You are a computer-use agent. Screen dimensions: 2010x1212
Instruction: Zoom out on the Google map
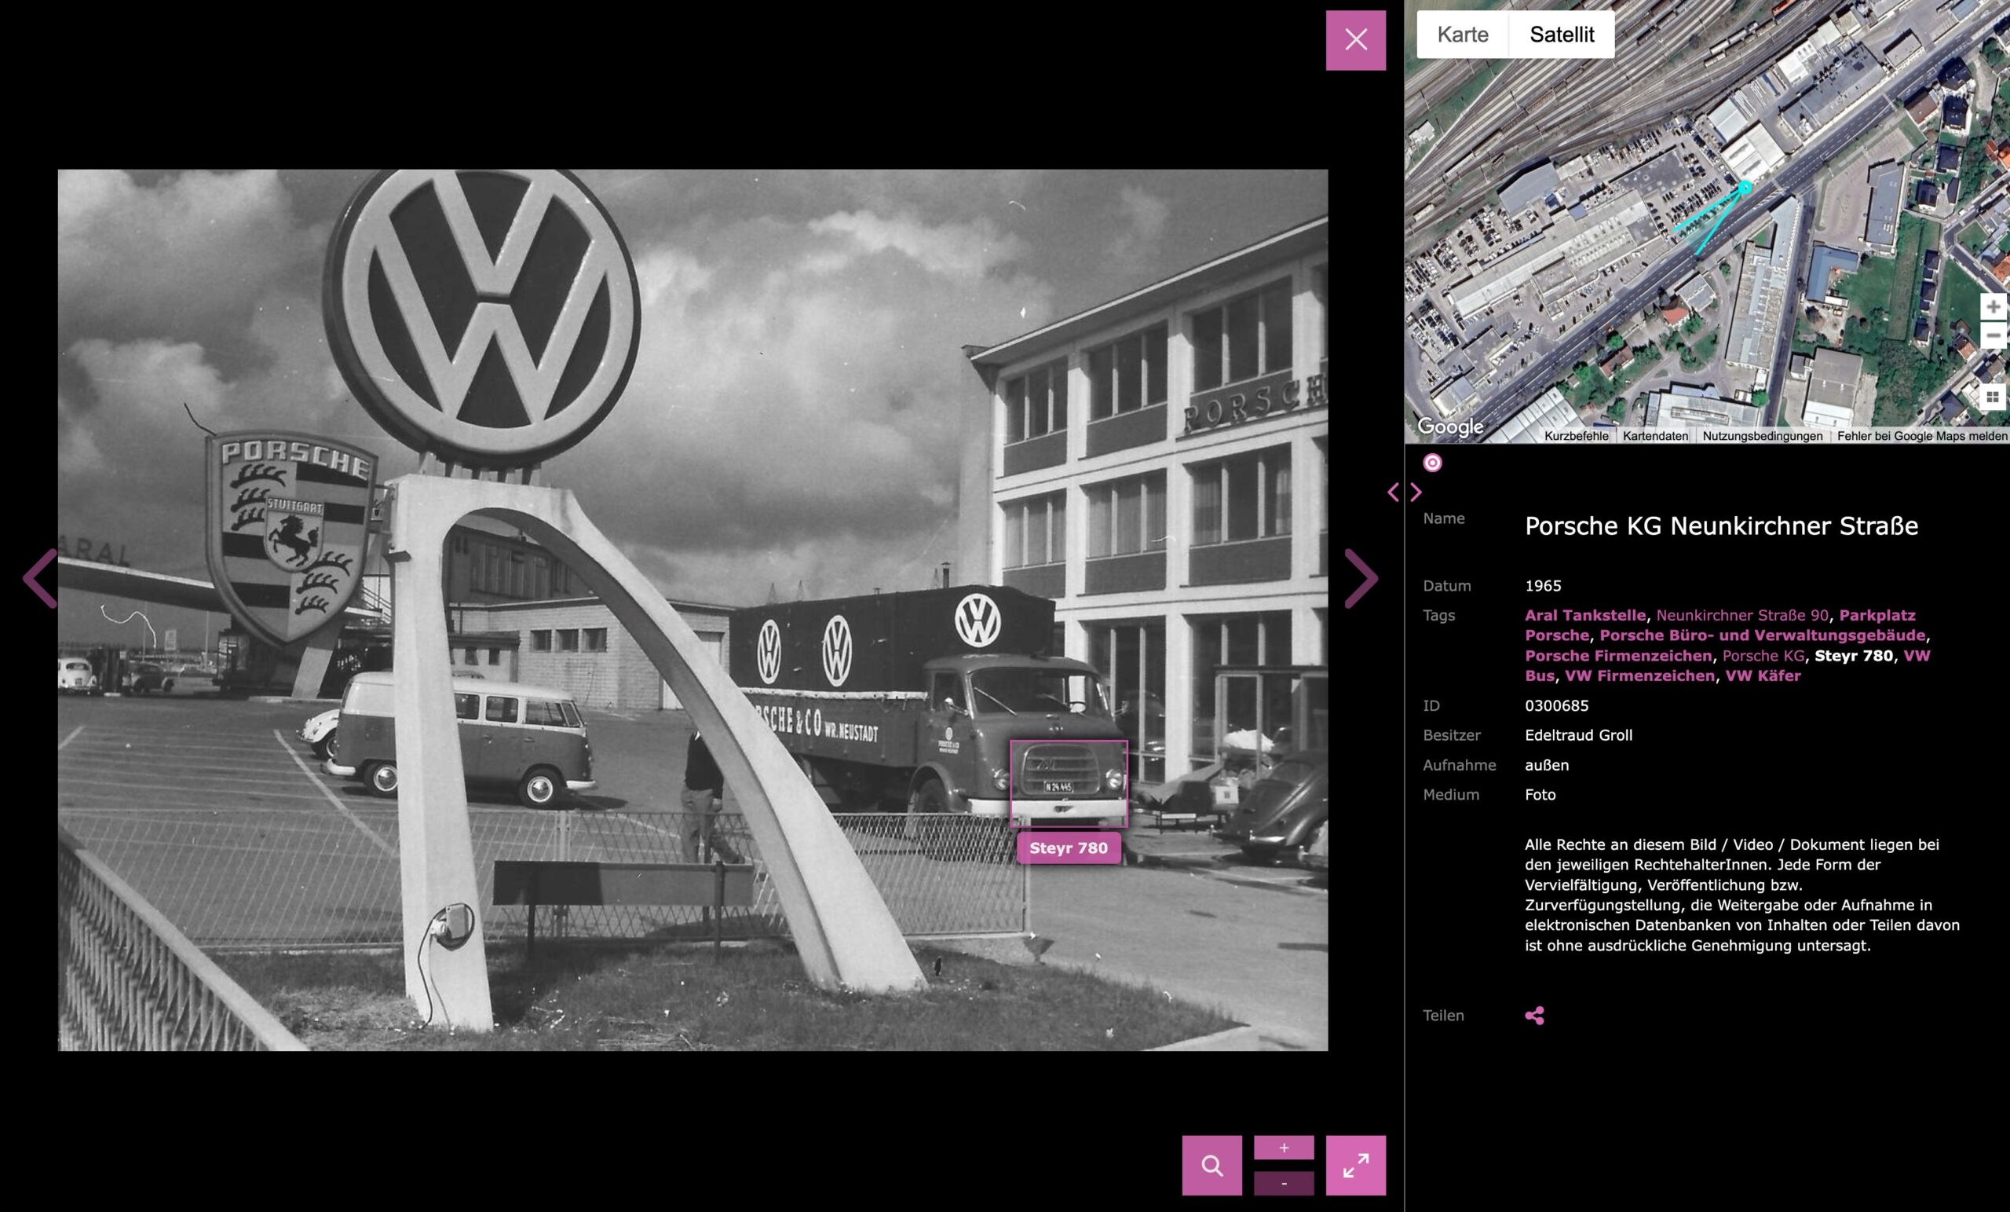1994,335
